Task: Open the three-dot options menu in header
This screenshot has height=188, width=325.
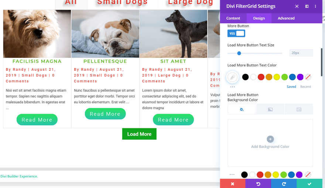Action: [x=315, y=6]
